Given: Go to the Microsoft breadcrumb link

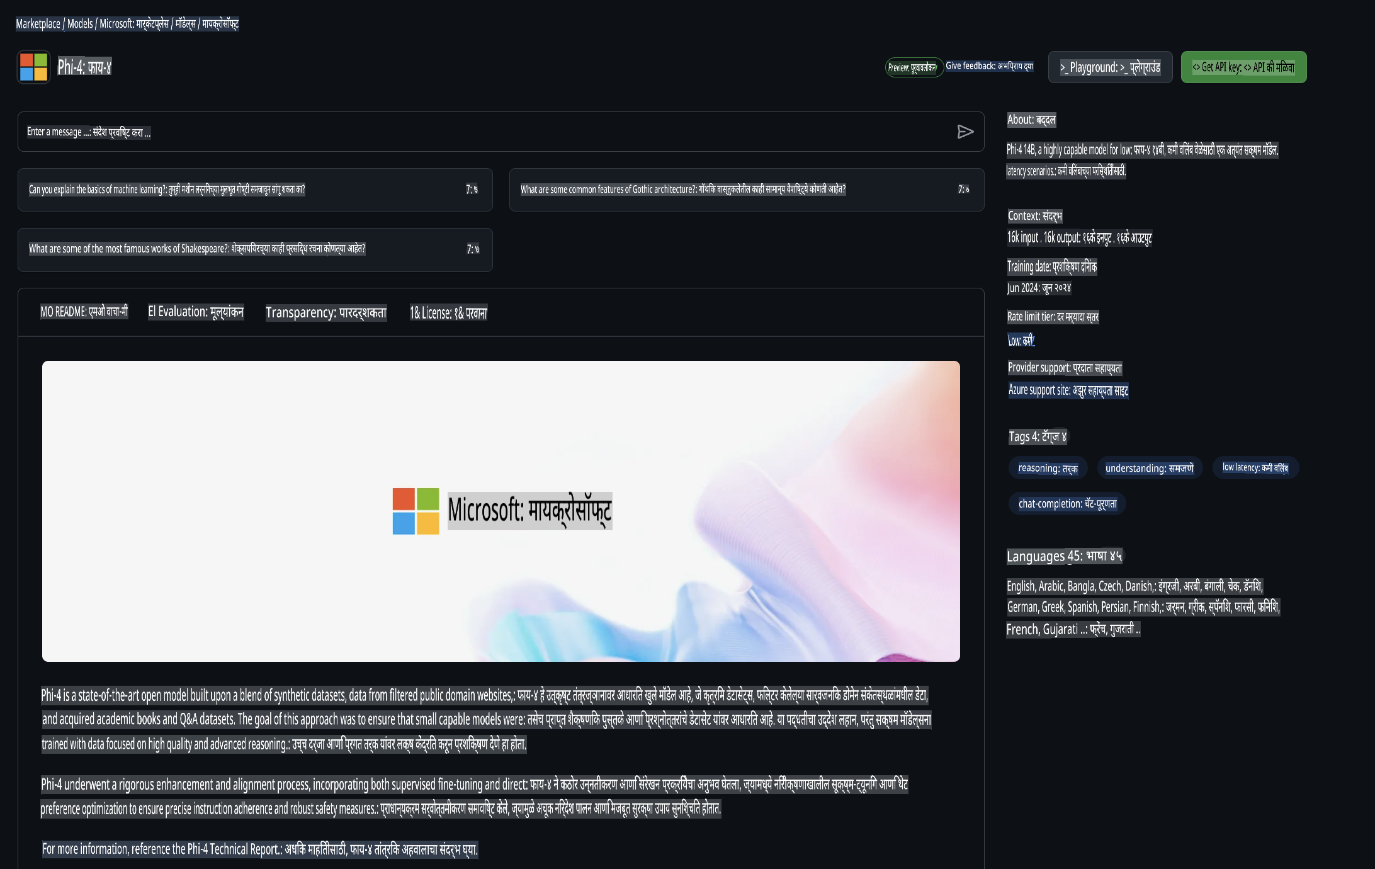Looking at the screenshot, I should click(x=116, y=24).
